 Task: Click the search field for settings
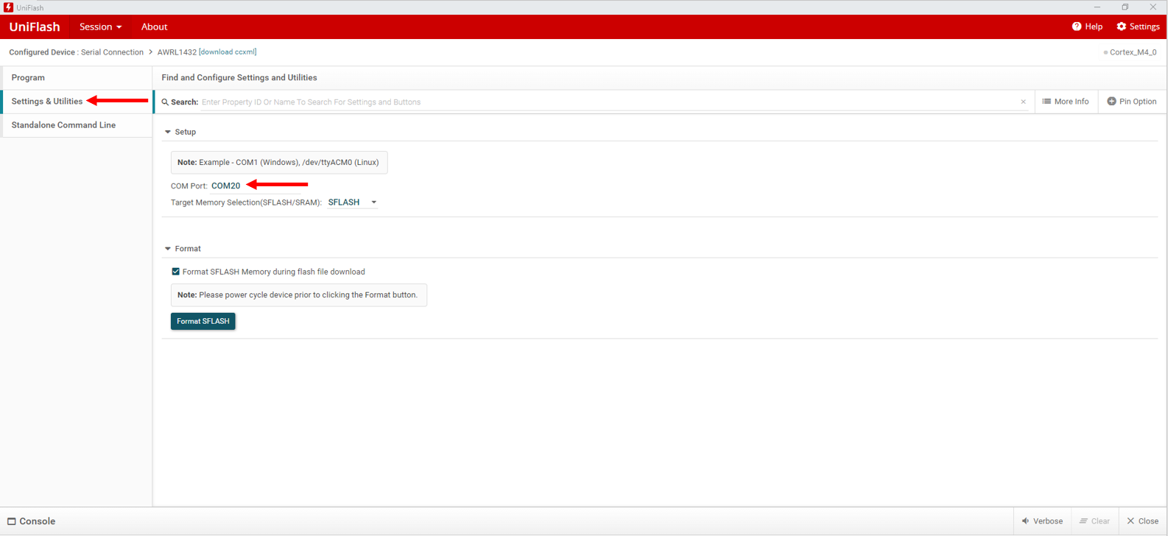pos(608,102)
